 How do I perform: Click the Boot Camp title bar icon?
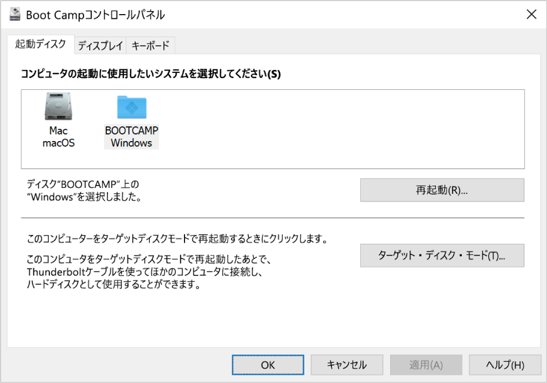point(15,14)
